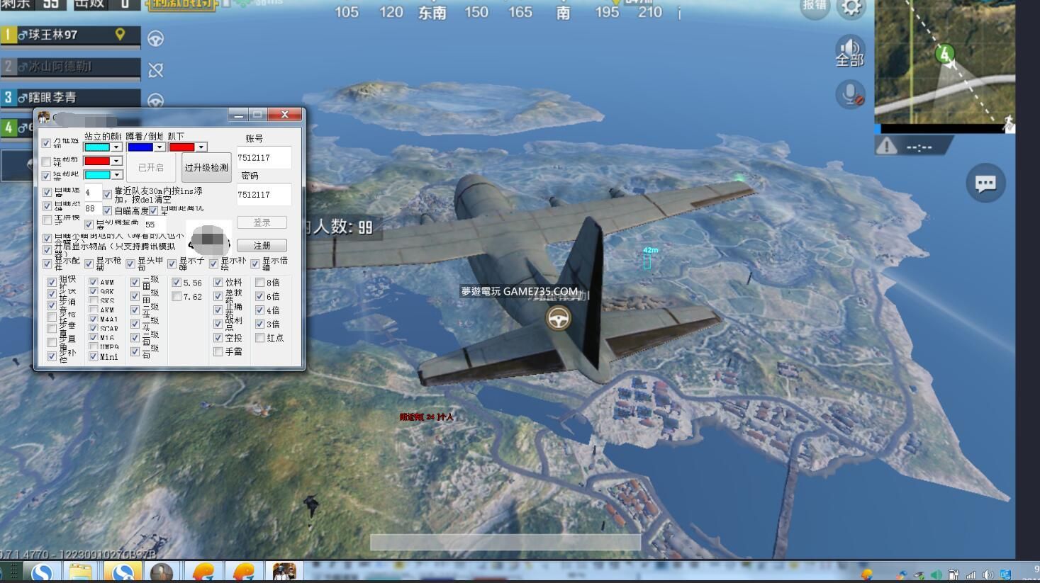Toggle the muted microphone icon
1040x583 pixels.
(850, 94)
